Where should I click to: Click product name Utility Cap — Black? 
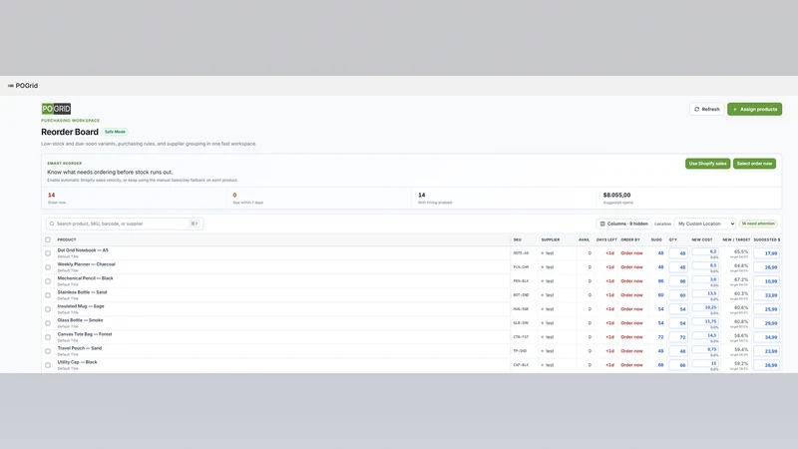[78, 362]
